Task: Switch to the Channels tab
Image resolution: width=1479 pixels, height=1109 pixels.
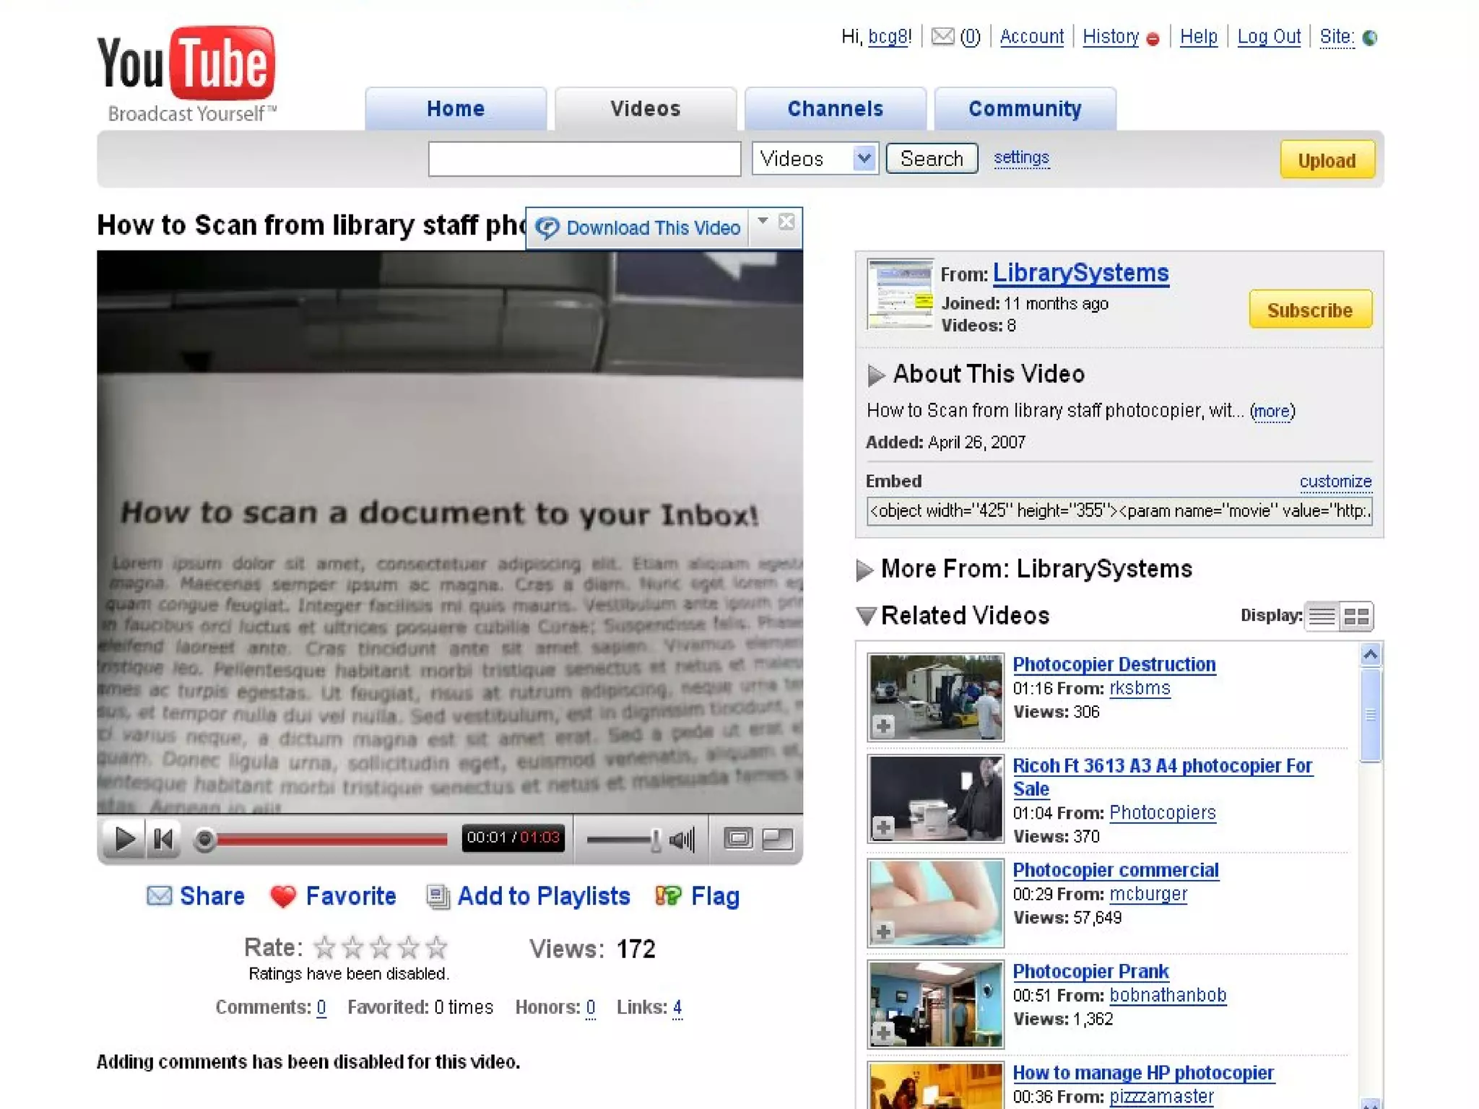Action: [x=835, y=109]
